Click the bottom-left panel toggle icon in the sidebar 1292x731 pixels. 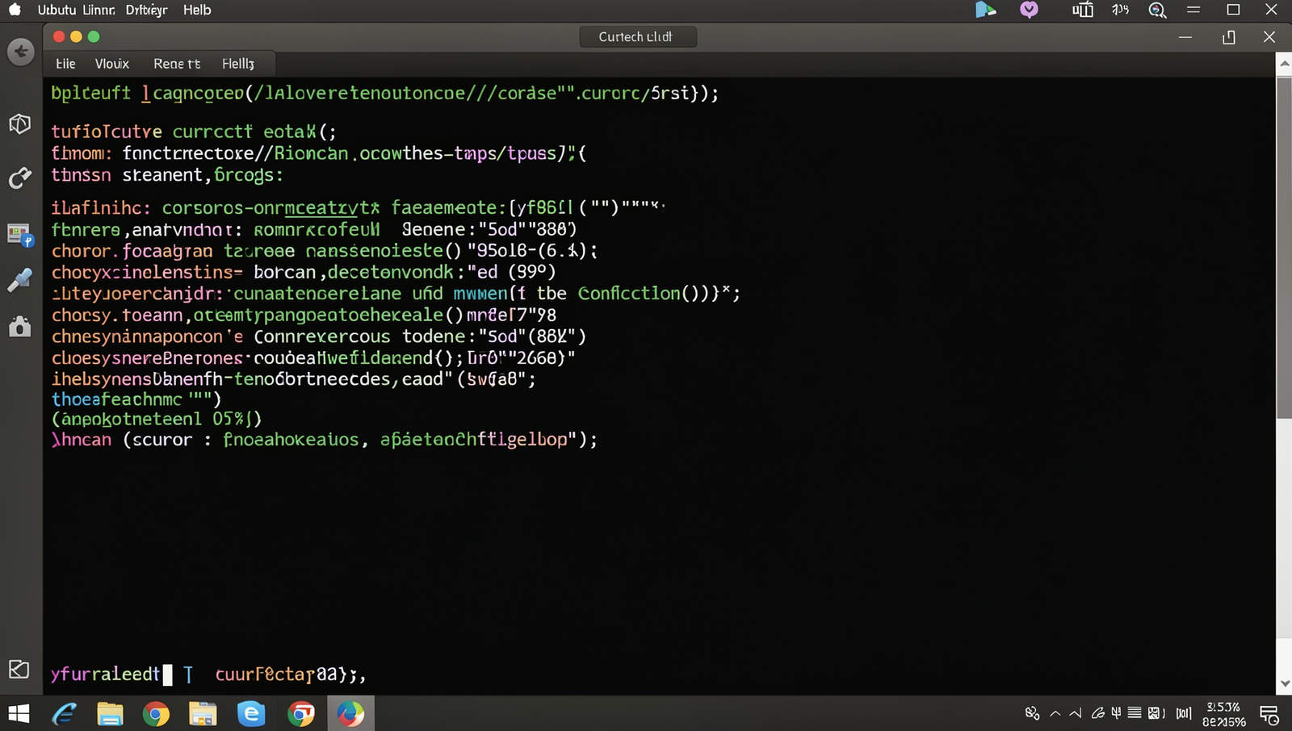tap(19, 669)
